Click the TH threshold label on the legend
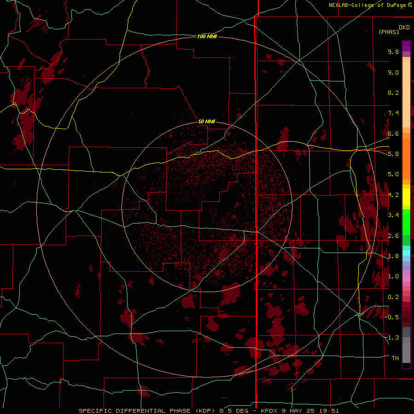This screenshot has height=414, width=414. [x=395, y=358]
